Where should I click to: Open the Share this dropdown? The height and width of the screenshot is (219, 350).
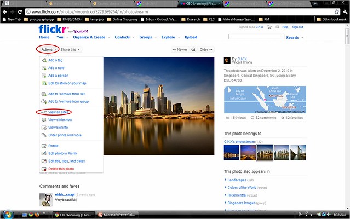(x=70, y=49)
